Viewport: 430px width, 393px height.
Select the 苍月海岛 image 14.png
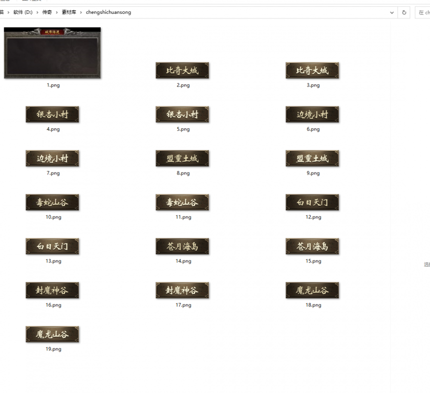pyautogui.click(x=182, y=246)
